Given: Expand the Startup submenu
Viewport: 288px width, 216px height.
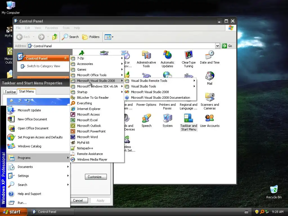Looking at the screenshot, I should [x=97, y=92].
